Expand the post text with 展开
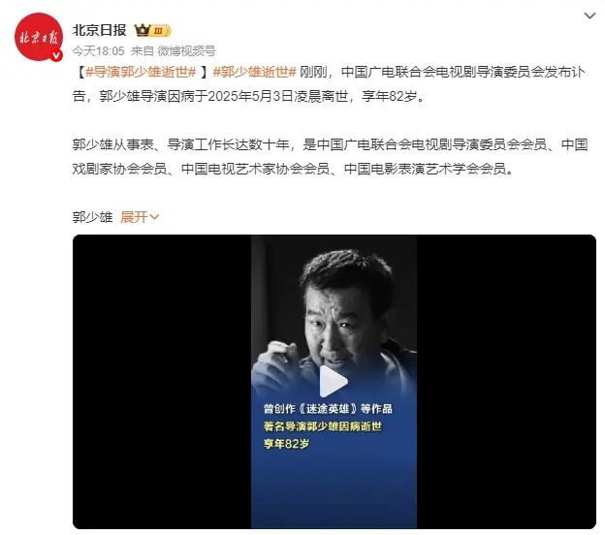605x535 pixels. (134, 217)
